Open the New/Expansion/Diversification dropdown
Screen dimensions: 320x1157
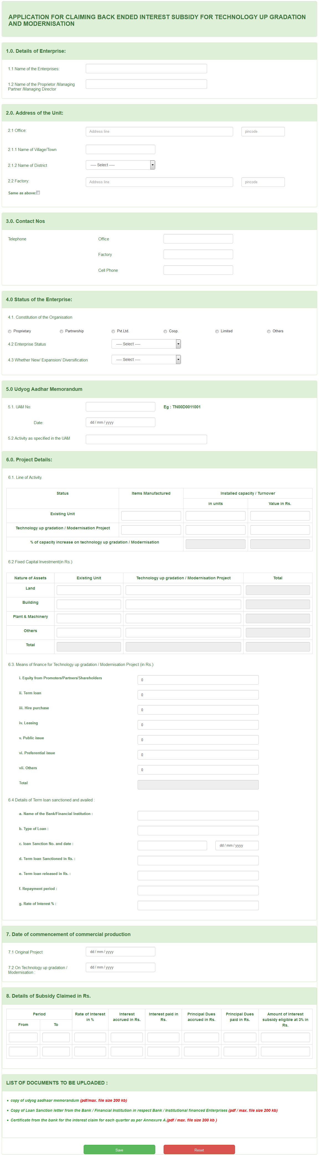pos(146,360)
